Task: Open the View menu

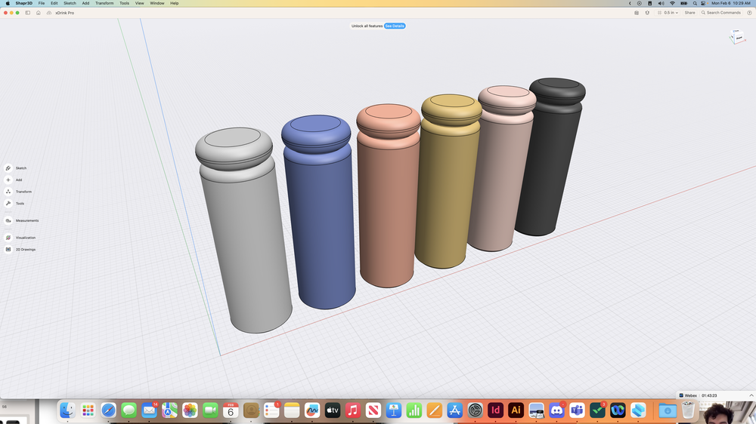Action: click(139, 3)
